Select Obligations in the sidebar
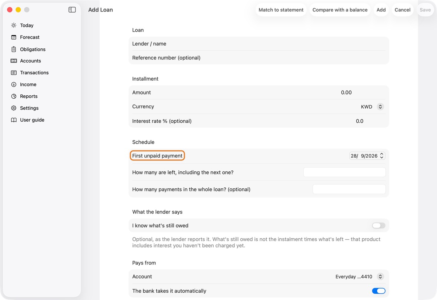 click(x=33, y=49)
